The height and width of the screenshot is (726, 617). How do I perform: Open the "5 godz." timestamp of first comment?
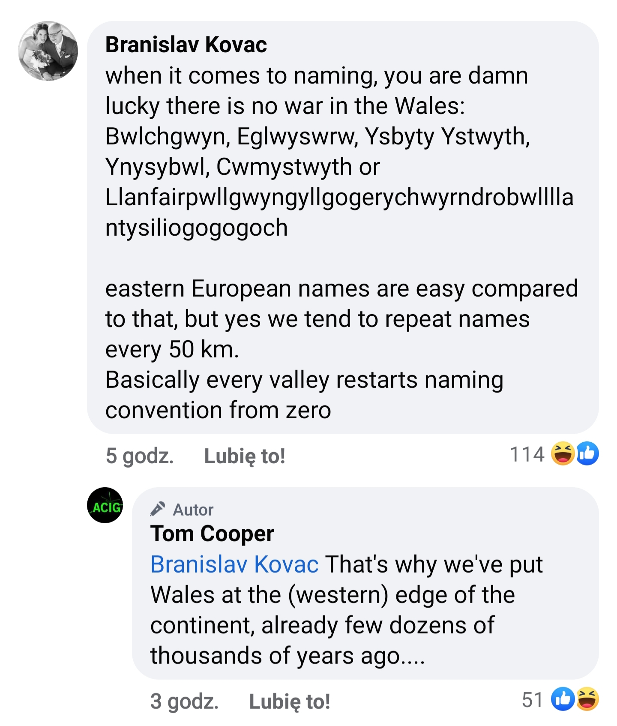(139, 456)
